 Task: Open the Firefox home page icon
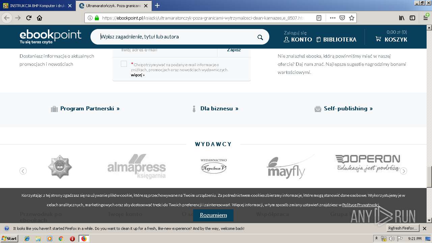coord(39,18)
